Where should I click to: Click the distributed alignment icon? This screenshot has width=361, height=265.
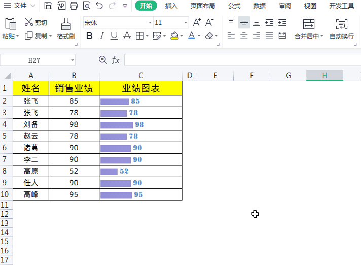[282, 36]
